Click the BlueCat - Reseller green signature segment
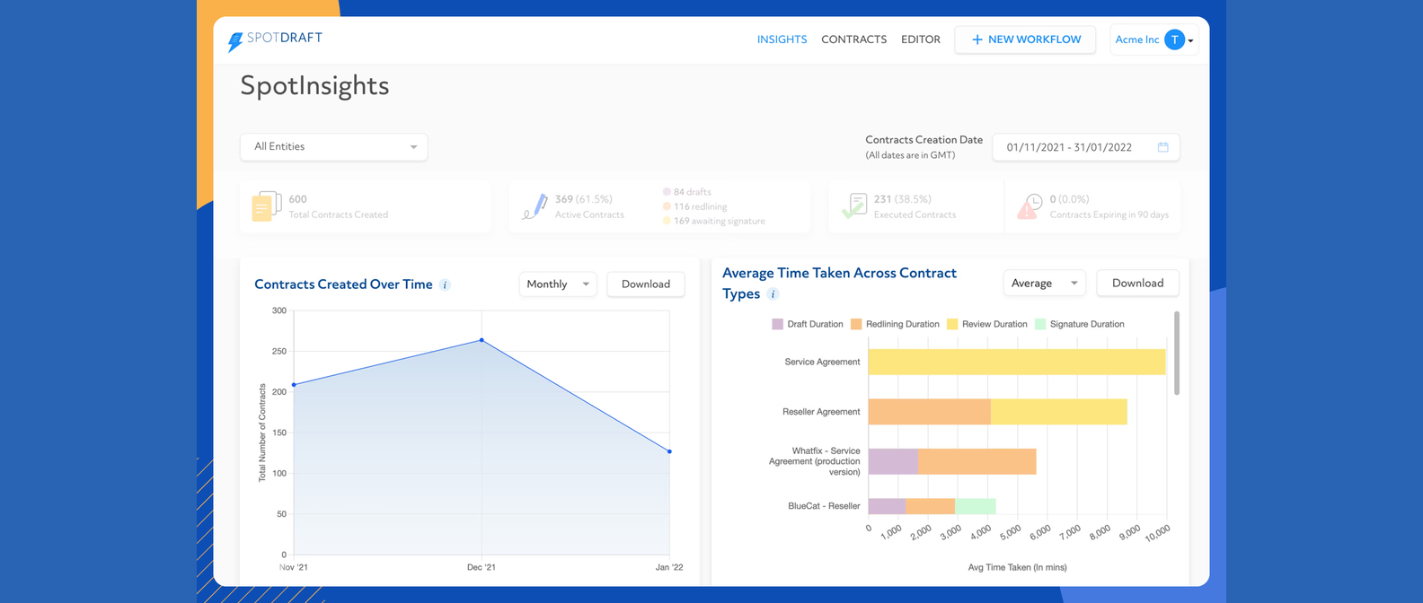This screenshot has width=1423, height=603. click(976, 506)
